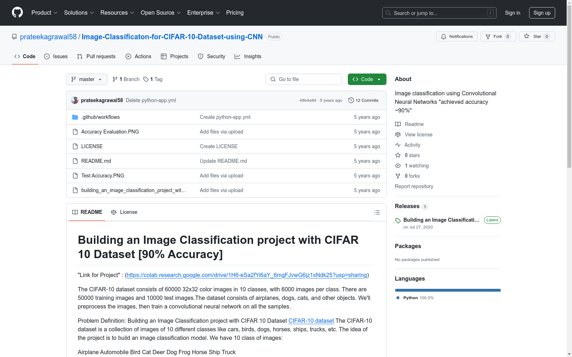Open the 12 Commits link
The height and width of the screenshot is (357, 572).
coord(363,100)
